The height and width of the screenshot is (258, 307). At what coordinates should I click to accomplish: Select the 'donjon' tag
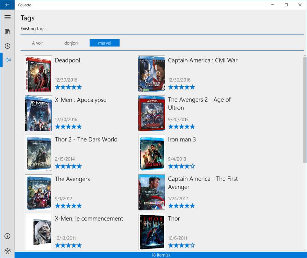pos(71,43)
